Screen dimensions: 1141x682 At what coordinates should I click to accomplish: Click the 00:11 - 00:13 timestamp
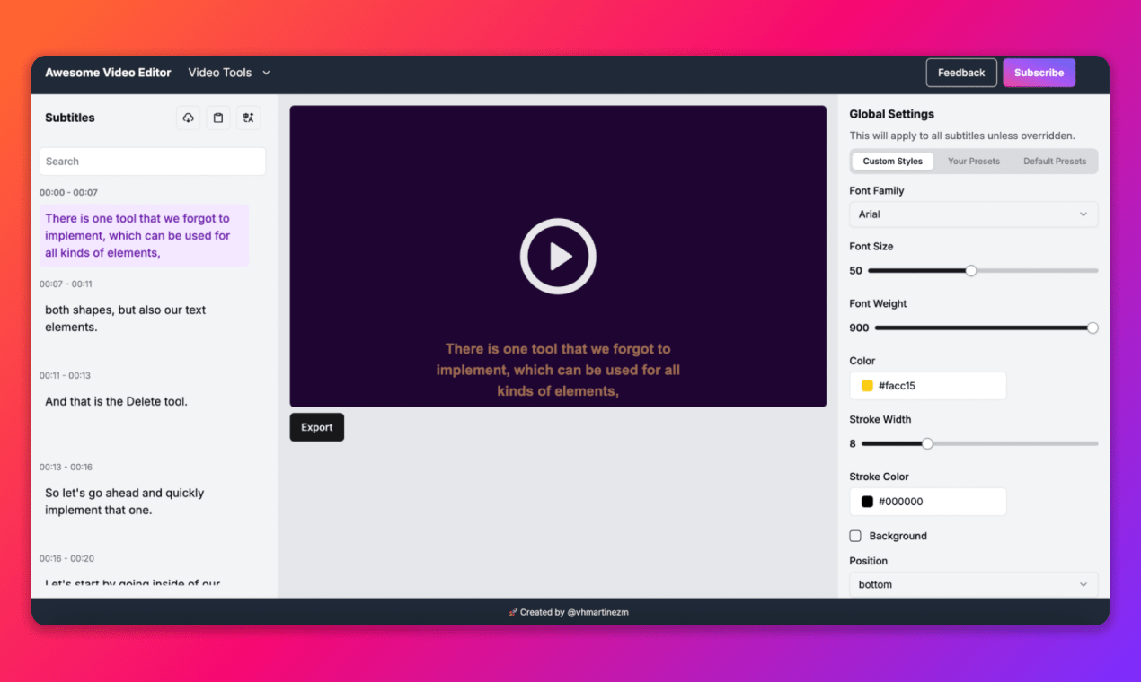pos(65,376)
